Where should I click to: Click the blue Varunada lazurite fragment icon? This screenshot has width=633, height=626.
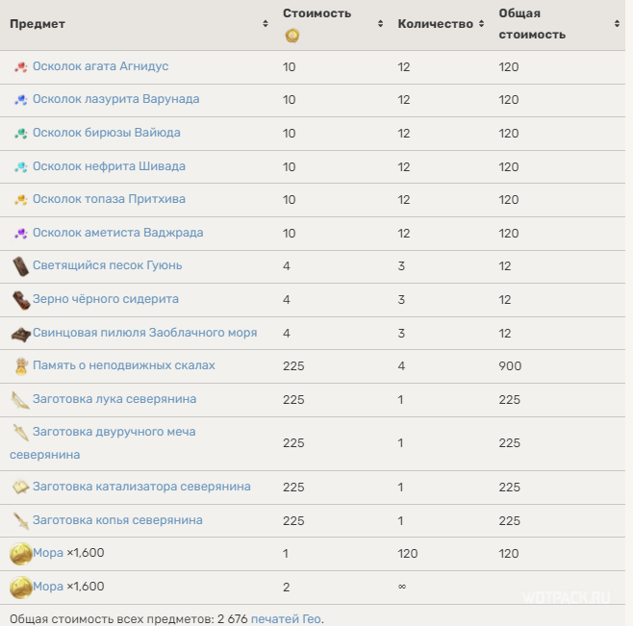point(21,100)
